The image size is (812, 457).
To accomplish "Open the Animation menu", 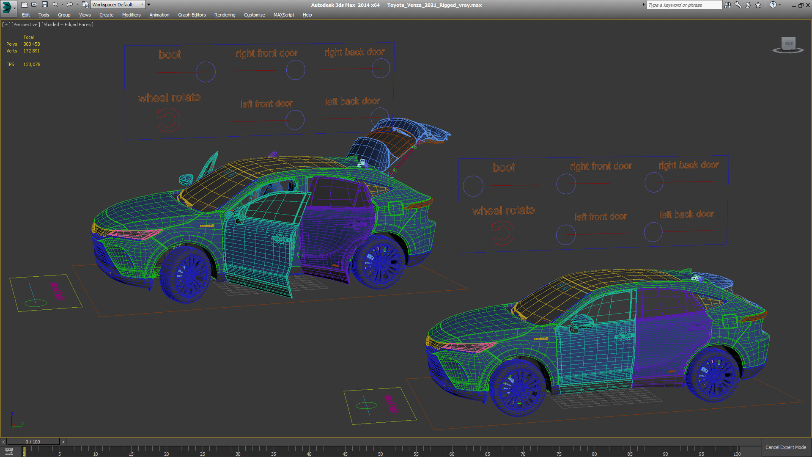I will [x=159, y=15].
